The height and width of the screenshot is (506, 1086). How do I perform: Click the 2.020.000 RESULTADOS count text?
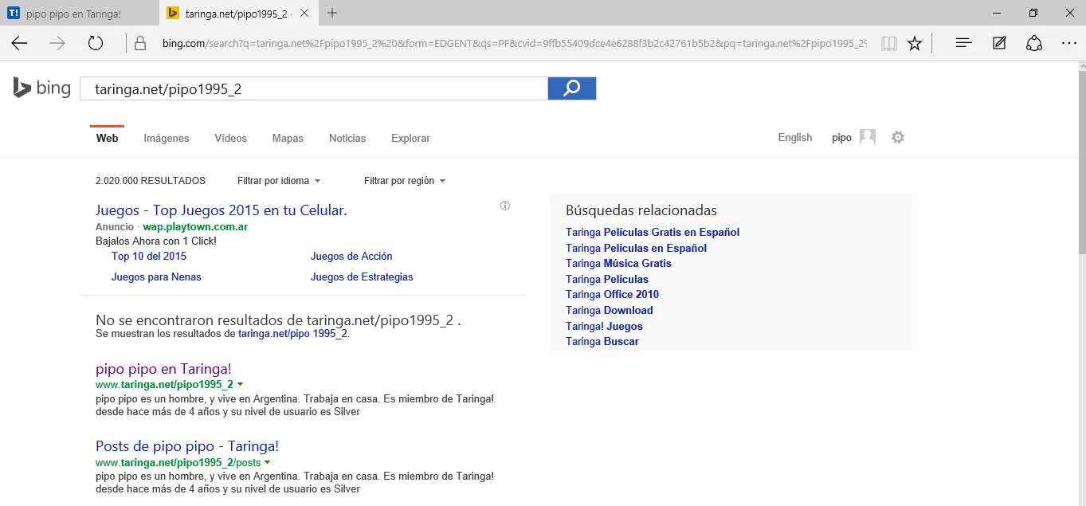150,181
